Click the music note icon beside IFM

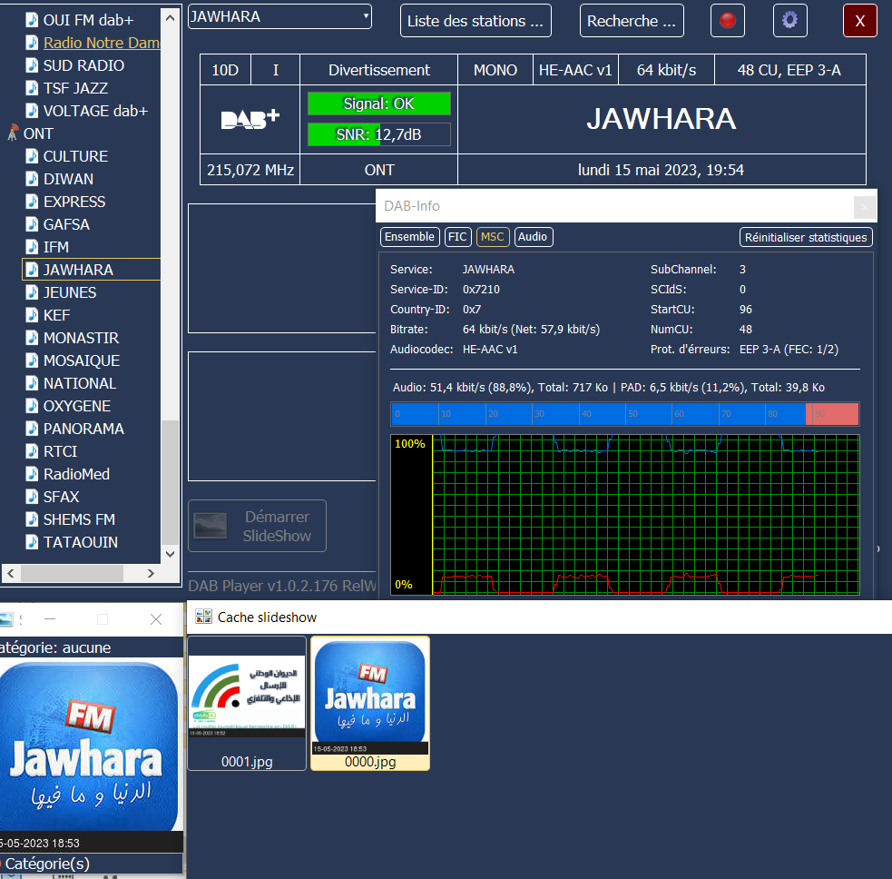point(32,247)
